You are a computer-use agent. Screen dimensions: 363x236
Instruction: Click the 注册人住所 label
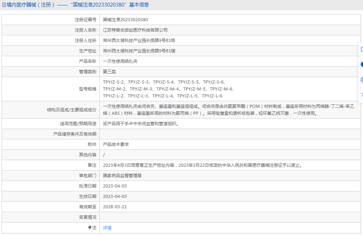[85, 40]
